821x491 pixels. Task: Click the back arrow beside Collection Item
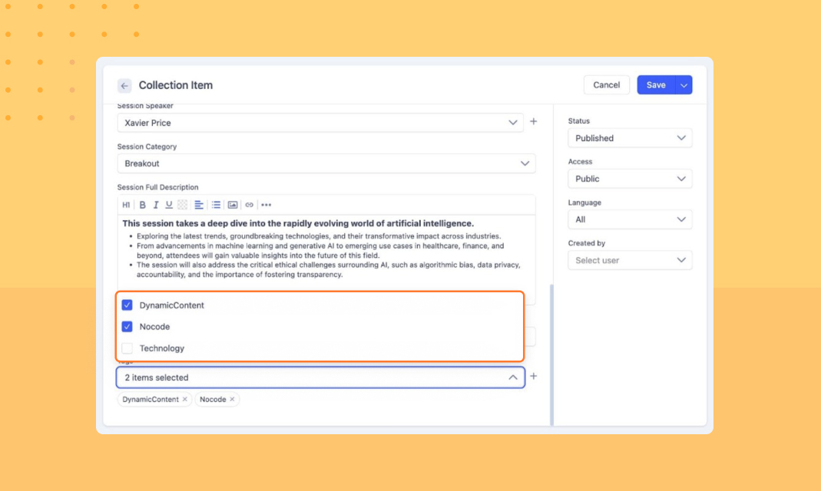pos(124,85)
